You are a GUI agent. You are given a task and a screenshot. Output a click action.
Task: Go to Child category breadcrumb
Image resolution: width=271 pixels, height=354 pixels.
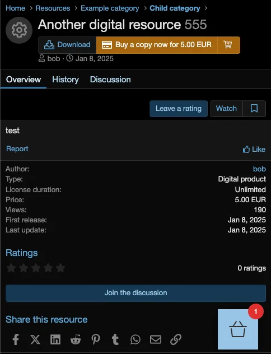pos(175,8)
